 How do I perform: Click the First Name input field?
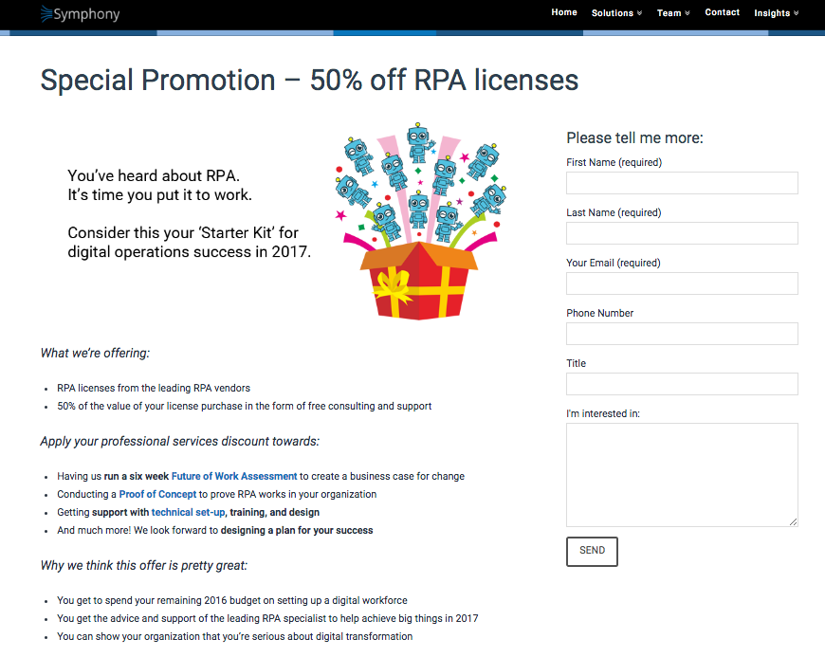tap(682, 183)
